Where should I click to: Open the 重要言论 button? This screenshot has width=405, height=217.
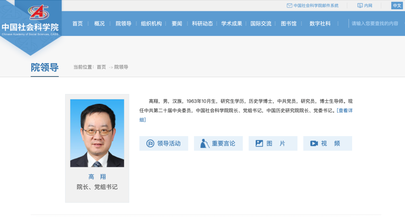coord(218,144)
